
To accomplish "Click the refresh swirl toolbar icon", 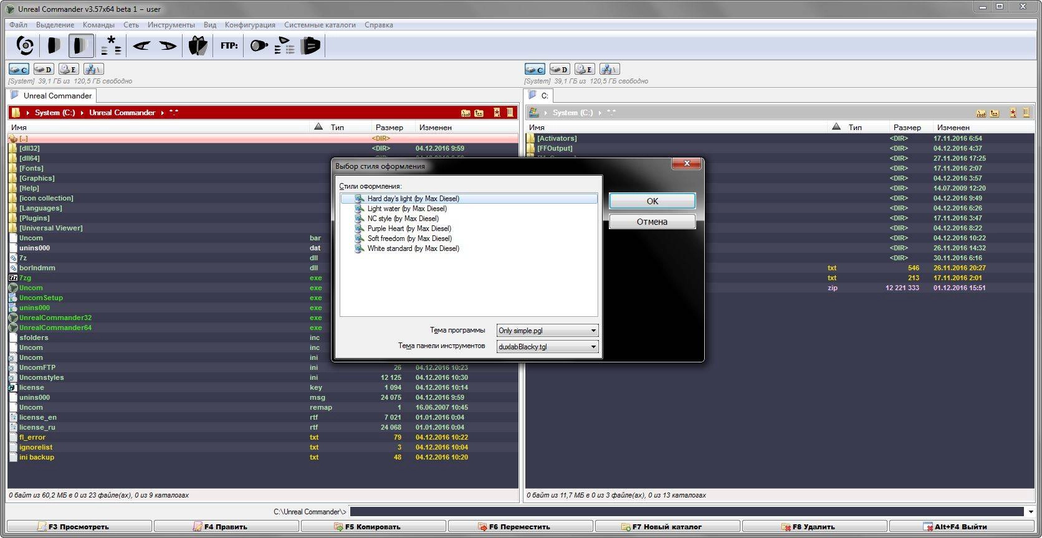I will (x=25, y=45).
